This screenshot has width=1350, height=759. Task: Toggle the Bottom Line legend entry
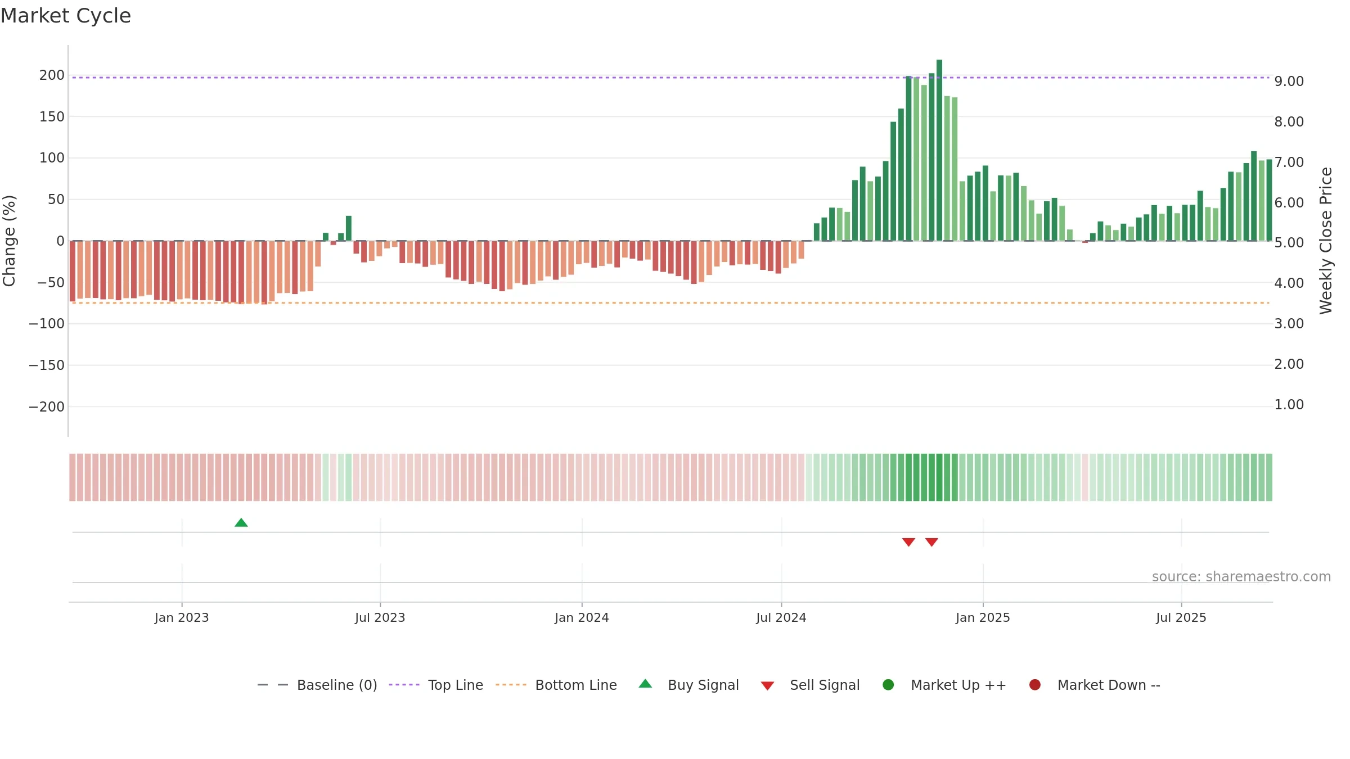[556, 685]
